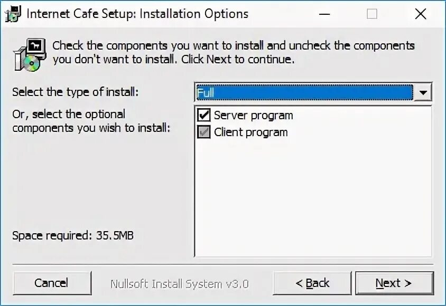Click the Internet Cafe Setup title bar text
Image resolution: width=446 pixels, height=306 pixels.
pos(137,14)
